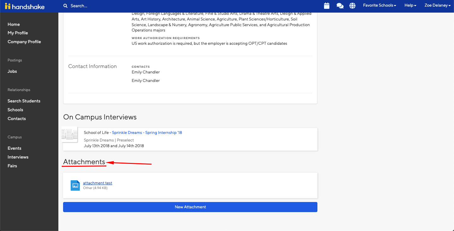454x231 pixels.
Task: Go to Events under Campus
Action: click(x=15, y=148)
